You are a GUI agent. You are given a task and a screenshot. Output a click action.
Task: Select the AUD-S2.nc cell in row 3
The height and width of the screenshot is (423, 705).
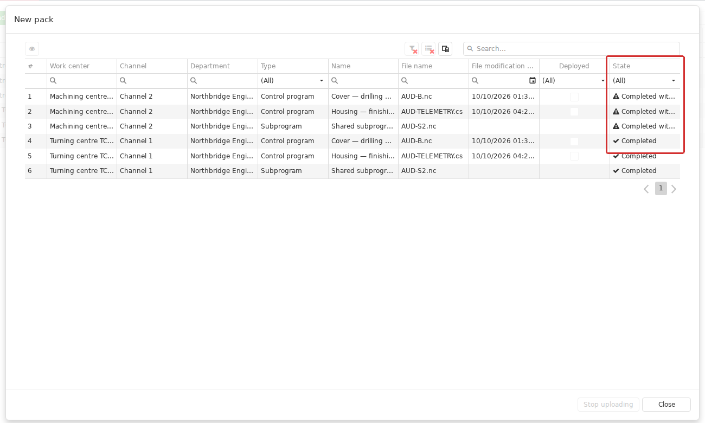click(433, 126)
